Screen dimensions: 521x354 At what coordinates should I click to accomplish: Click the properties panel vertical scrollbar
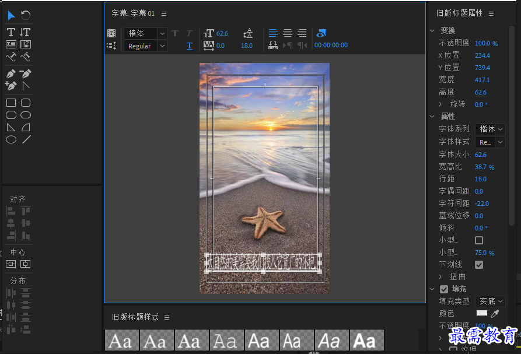(x=512, y=126)
